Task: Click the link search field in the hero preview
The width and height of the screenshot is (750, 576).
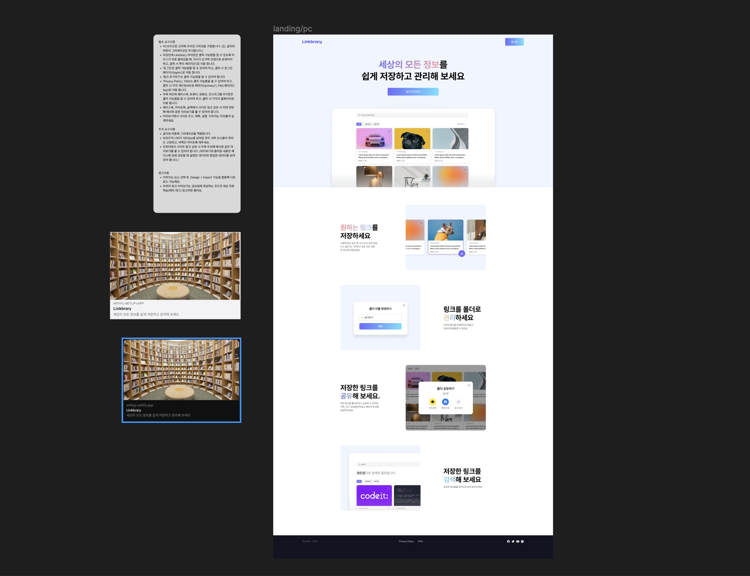Action: (412, 115)
